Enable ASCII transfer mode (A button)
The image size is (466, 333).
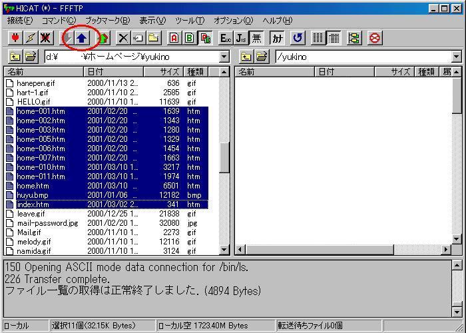point(174,38)
